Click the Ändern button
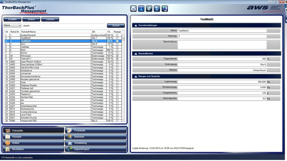Screen dimensions: 287x161 (x=31, y=19)
